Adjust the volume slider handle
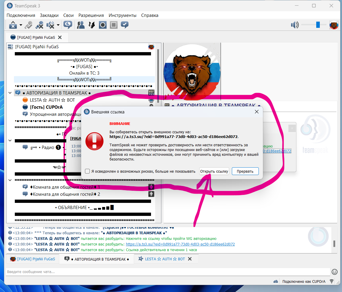 (318, 25)
